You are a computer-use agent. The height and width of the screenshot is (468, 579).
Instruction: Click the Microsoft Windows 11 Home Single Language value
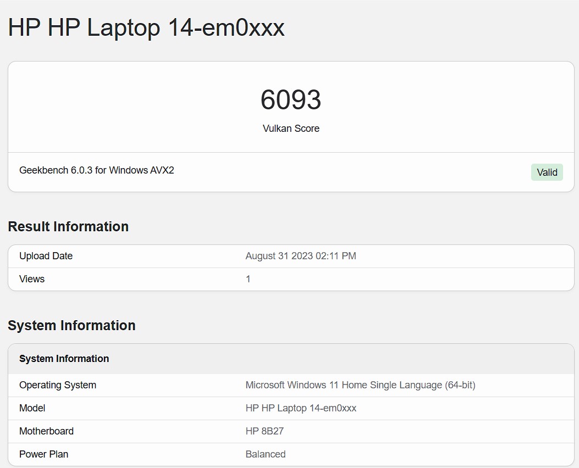(360, 385)
